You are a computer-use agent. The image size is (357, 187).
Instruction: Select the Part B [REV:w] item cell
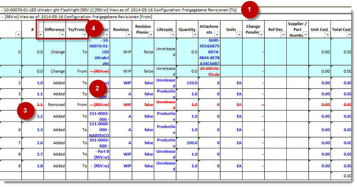(x=99, y=154)
